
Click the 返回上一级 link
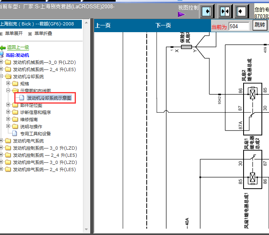[x=18, y=47]
